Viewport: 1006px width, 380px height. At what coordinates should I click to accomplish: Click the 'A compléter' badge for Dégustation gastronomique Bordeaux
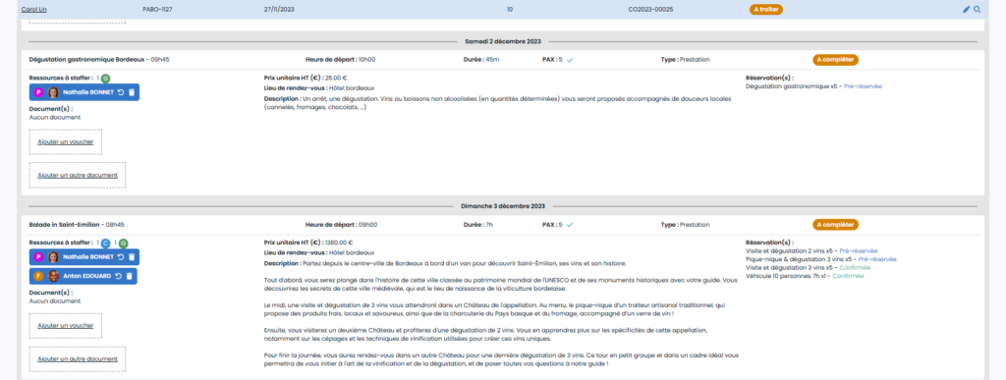click(835, 60)
